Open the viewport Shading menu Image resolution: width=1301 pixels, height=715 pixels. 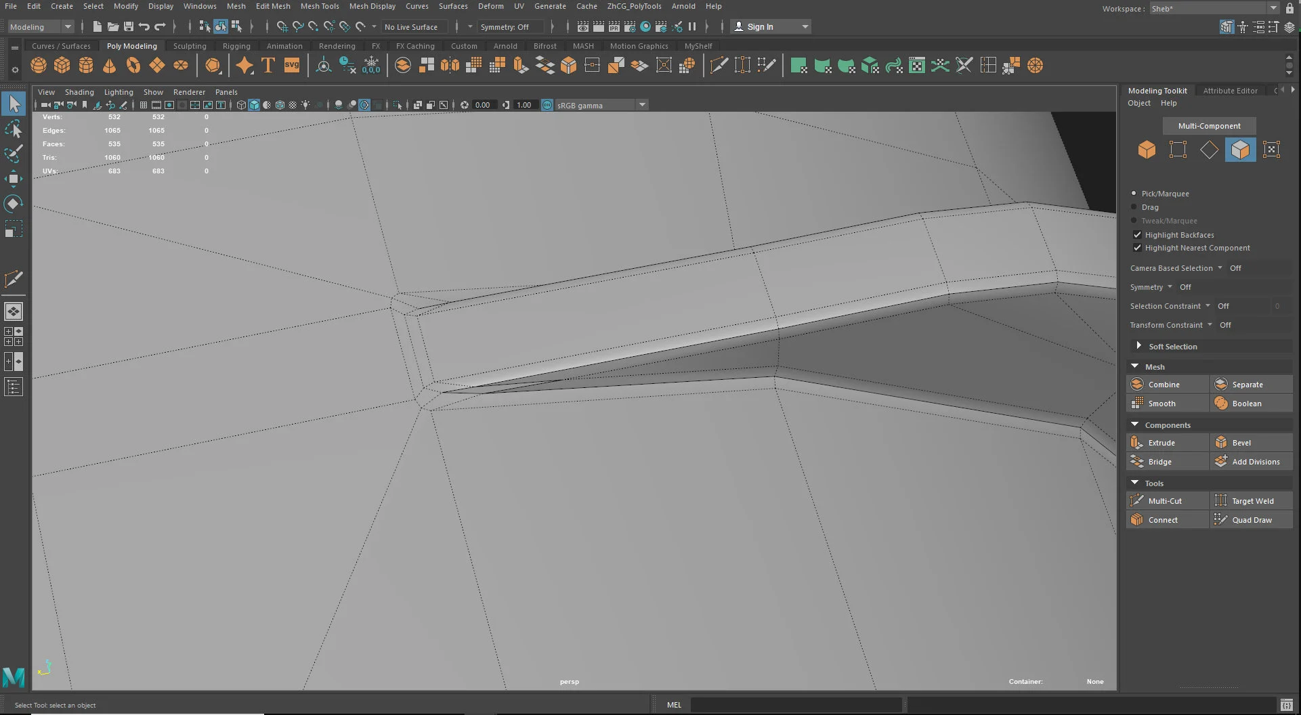click(79, 92)
